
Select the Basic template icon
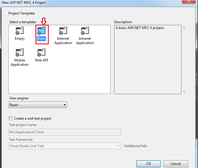point(42,31)
